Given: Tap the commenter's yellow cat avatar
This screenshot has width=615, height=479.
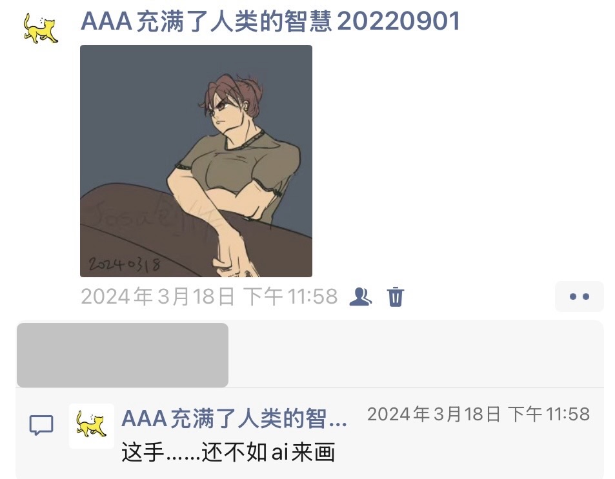Looking at the screenshot, I should [92, 425].
